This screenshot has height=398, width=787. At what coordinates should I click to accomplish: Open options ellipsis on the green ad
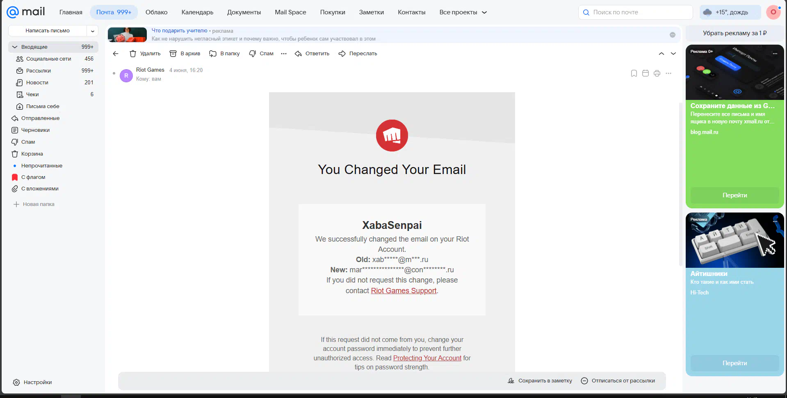tap(775, 54)
